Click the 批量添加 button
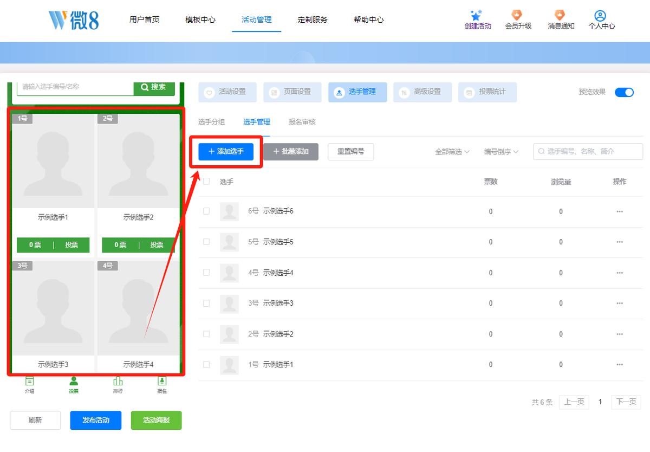This screenshot has width=650, height=452. (291, 152)
